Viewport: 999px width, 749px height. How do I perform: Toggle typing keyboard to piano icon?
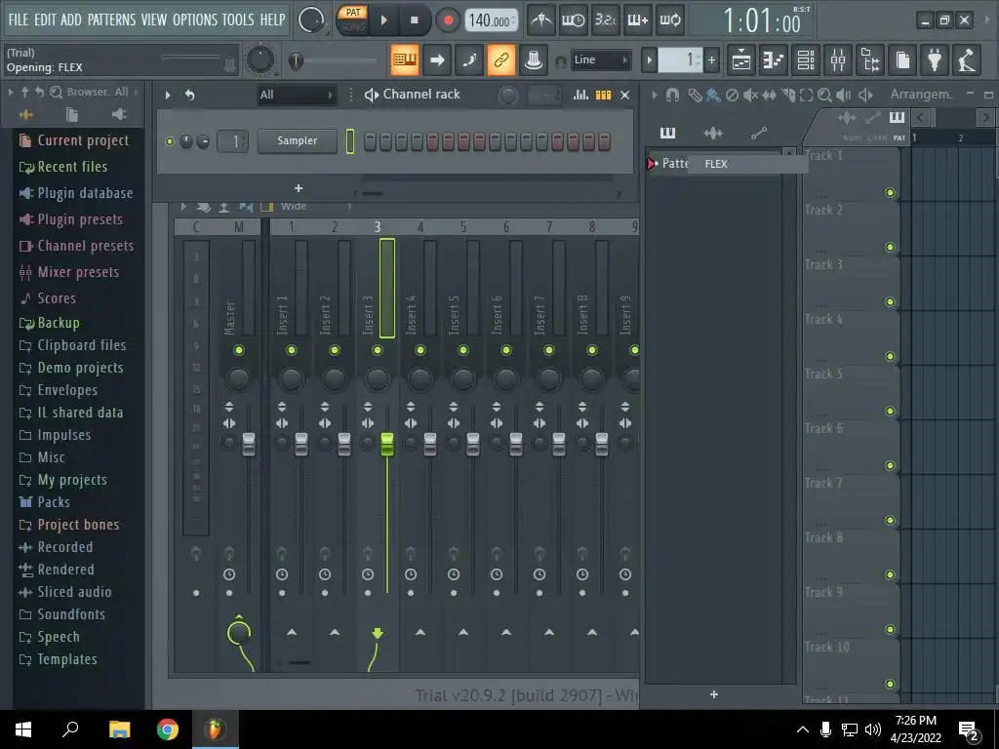point(405,59)
